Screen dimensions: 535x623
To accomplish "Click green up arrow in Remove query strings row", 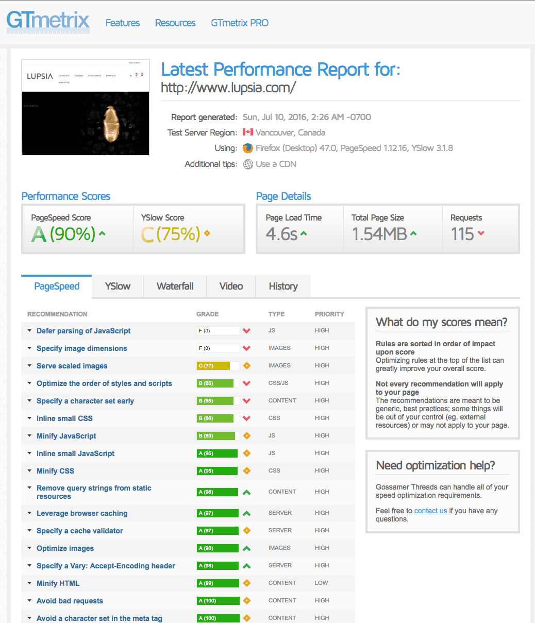I will pos(246,492).
